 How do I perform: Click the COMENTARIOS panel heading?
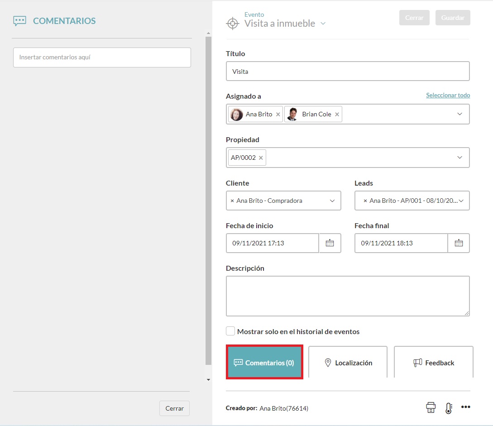click(x=64, y=21)
